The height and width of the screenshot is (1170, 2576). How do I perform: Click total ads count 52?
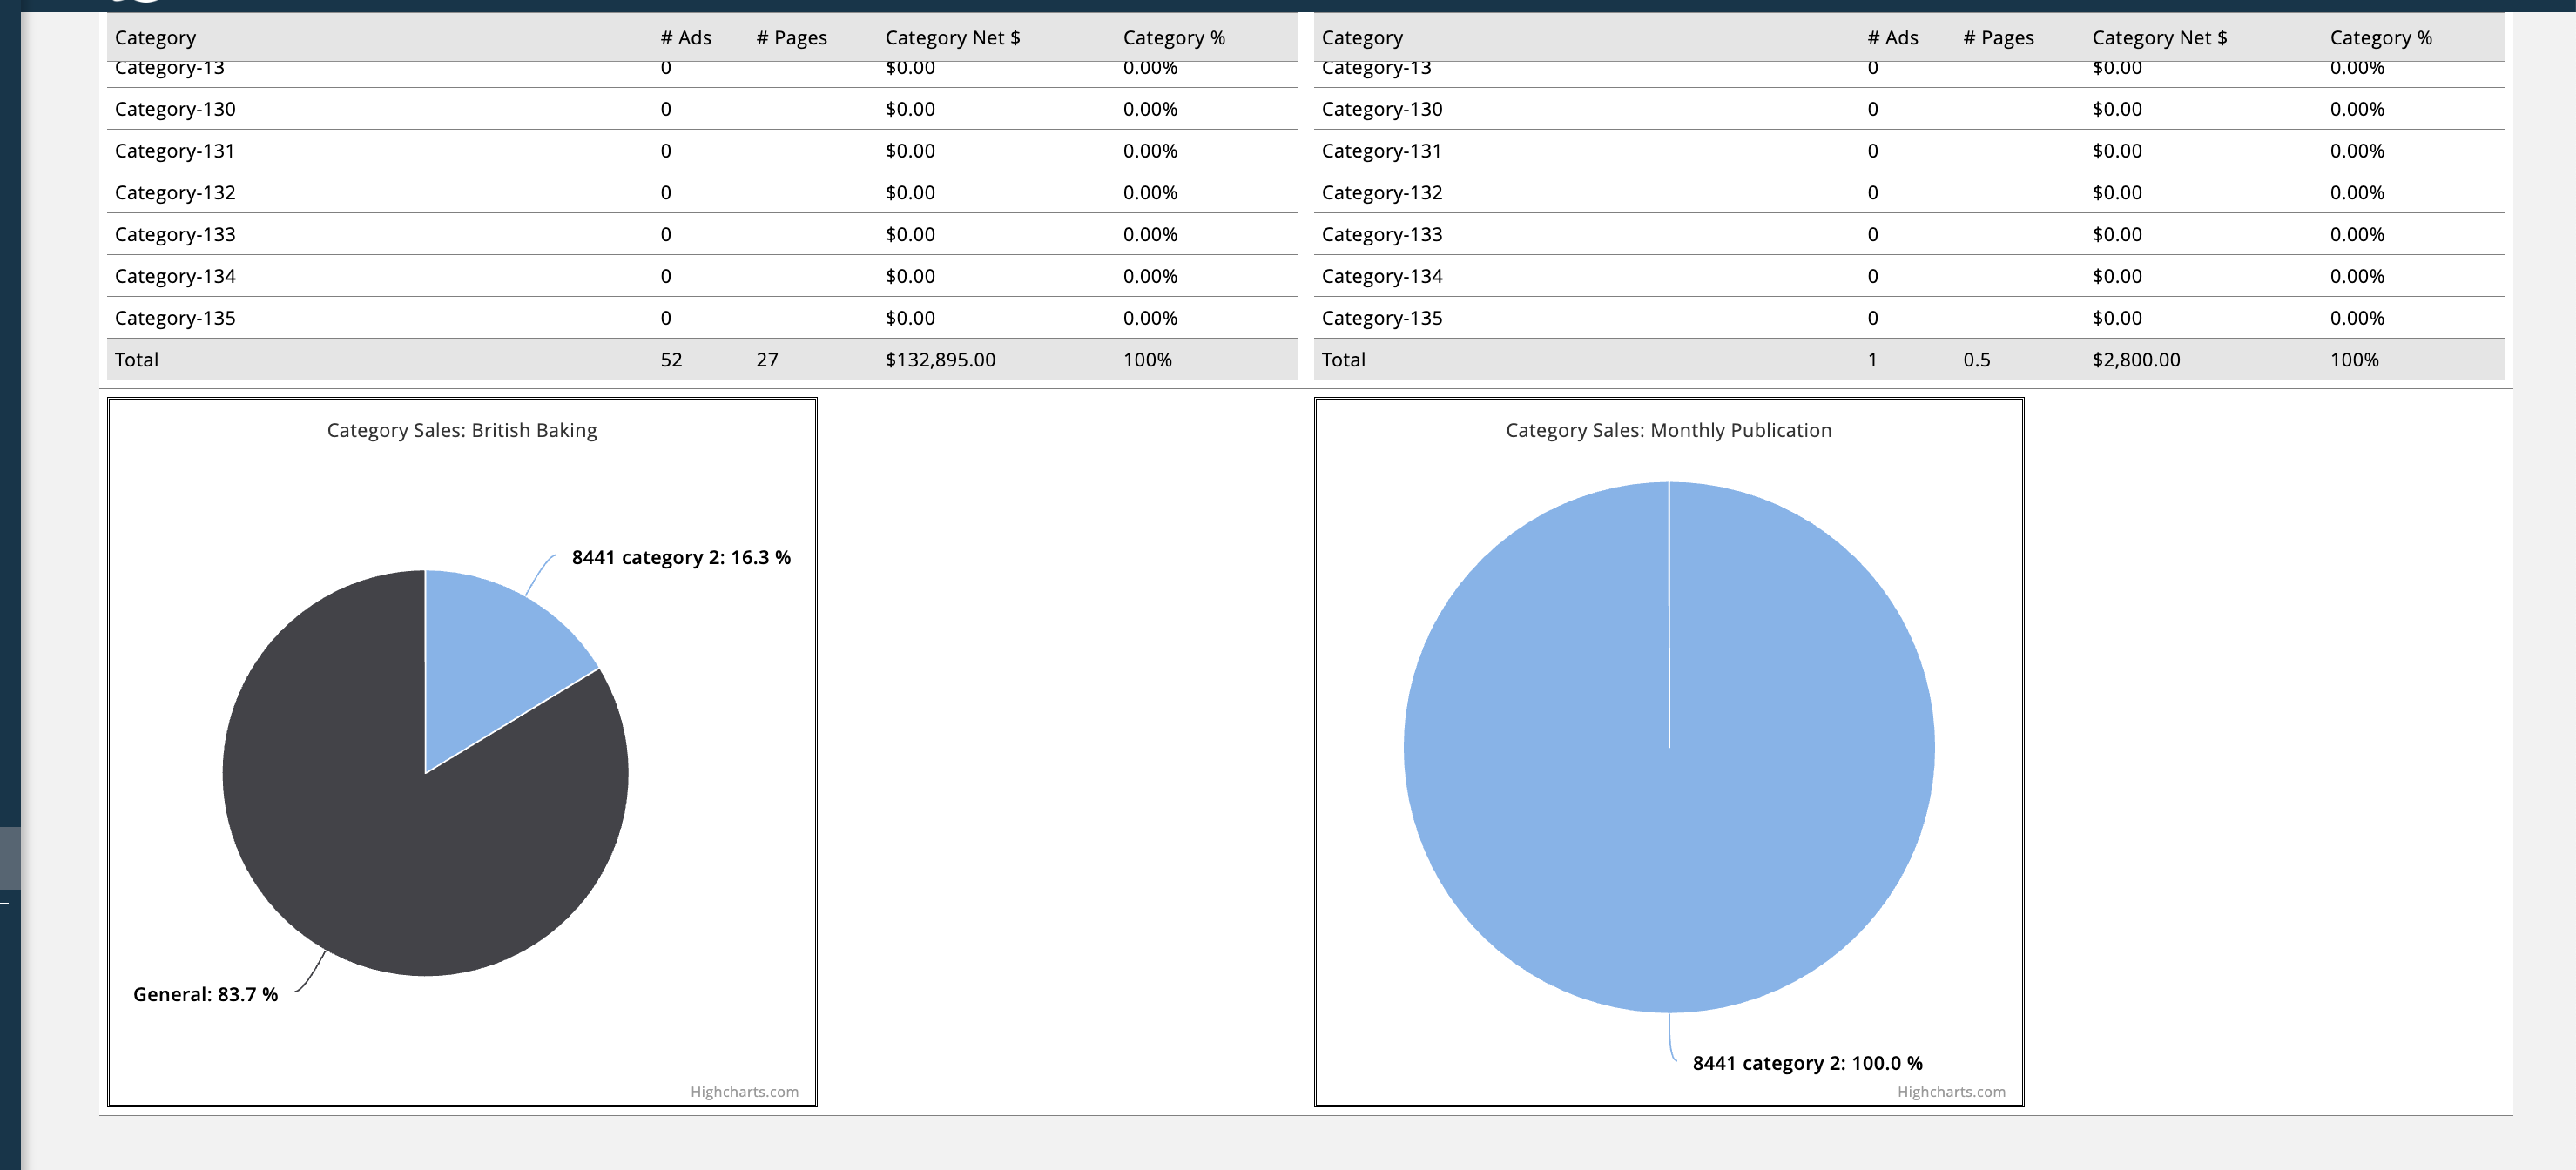pos(671,360)
